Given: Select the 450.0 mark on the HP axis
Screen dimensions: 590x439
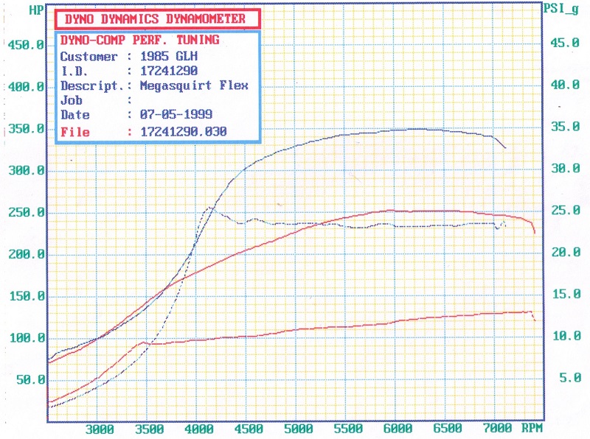Looking at the screenshot, I should point(26,44).
